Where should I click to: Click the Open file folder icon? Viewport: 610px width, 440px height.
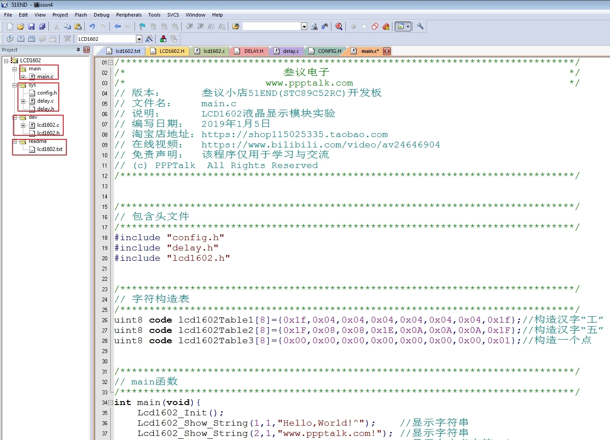(21, 26)
